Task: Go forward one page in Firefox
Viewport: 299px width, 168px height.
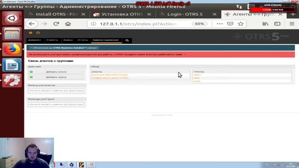Action: (x=44, y=24)
